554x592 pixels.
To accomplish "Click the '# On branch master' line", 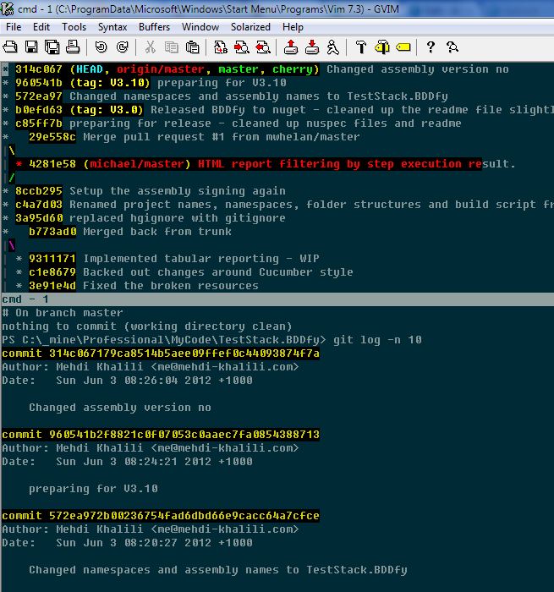I will tap(63, 313).
